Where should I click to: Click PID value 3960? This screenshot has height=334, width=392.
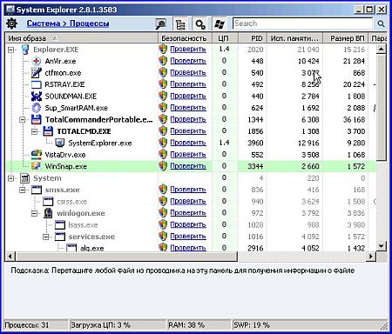(255, 143)
